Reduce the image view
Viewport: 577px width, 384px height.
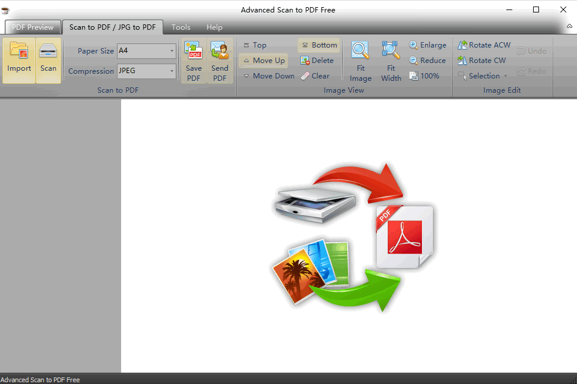coord(427,61)
